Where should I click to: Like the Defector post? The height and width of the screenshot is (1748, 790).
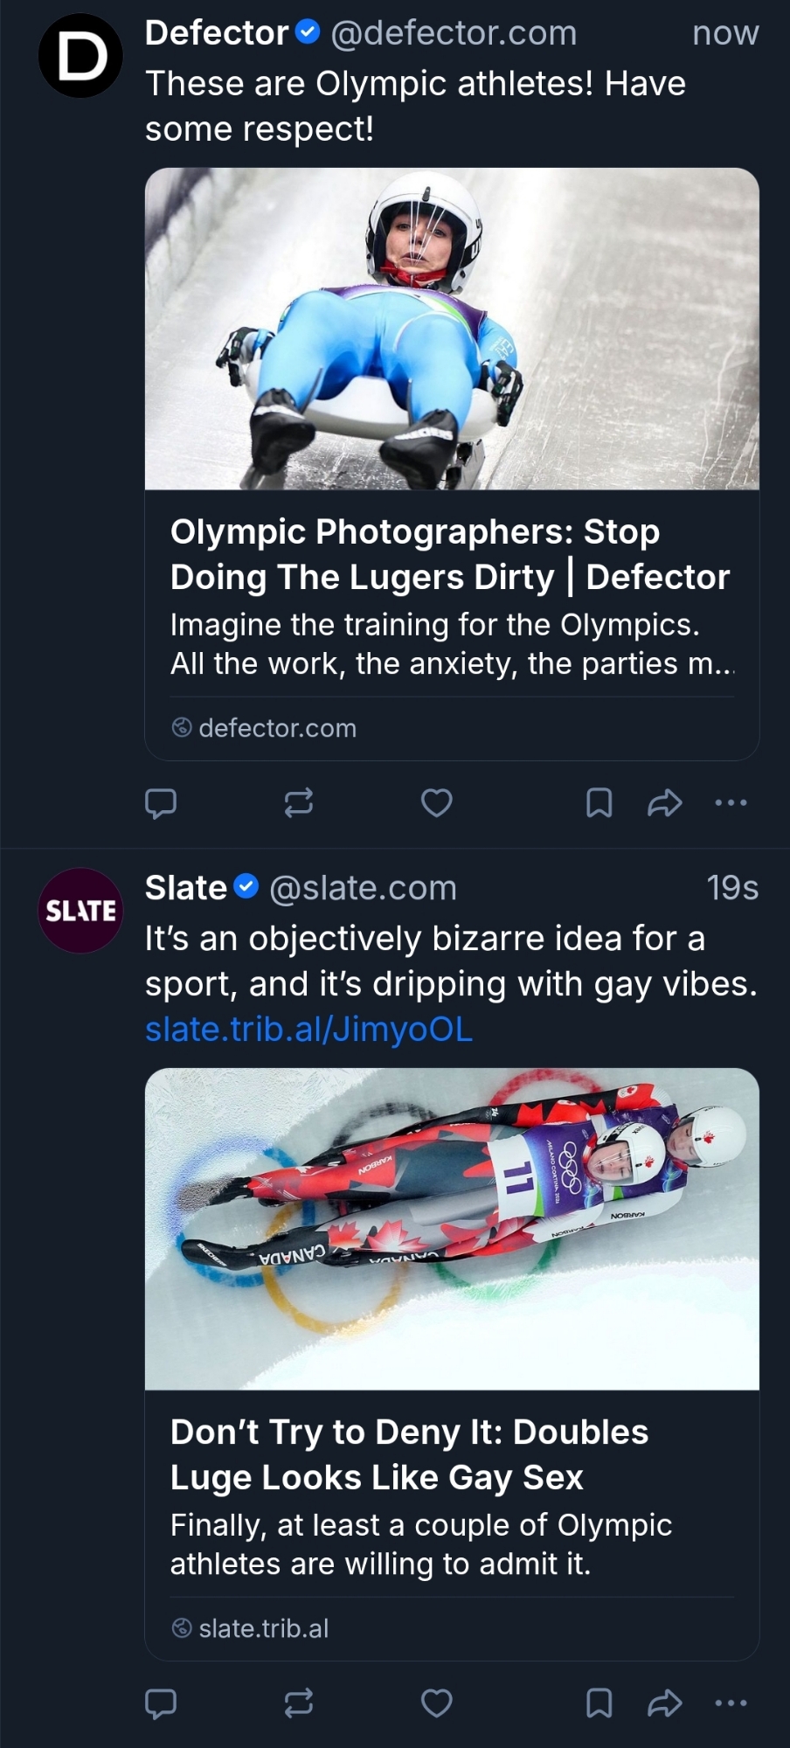click(x=437, y=802)
